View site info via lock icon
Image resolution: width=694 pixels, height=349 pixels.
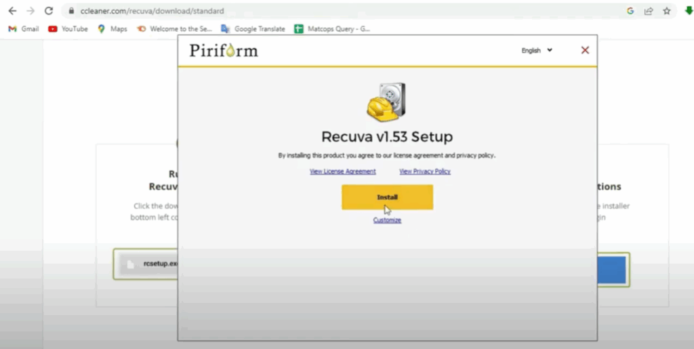click(x=71, y=11)
